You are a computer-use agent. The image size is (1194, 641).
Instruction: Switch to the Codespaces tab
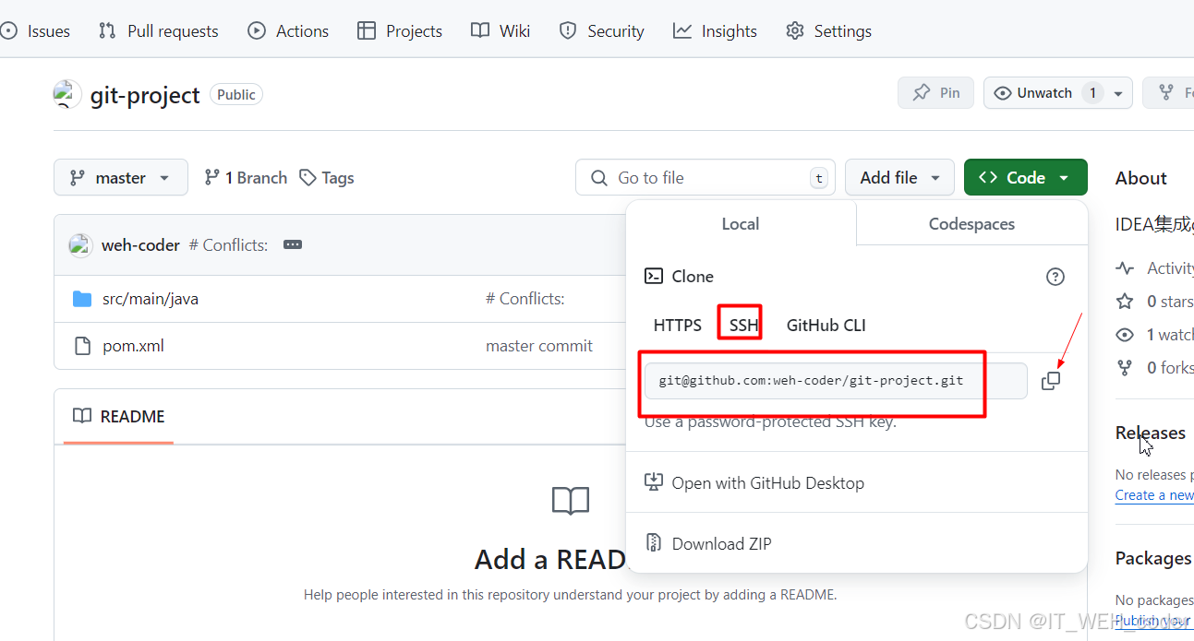[x=971, y=224]
